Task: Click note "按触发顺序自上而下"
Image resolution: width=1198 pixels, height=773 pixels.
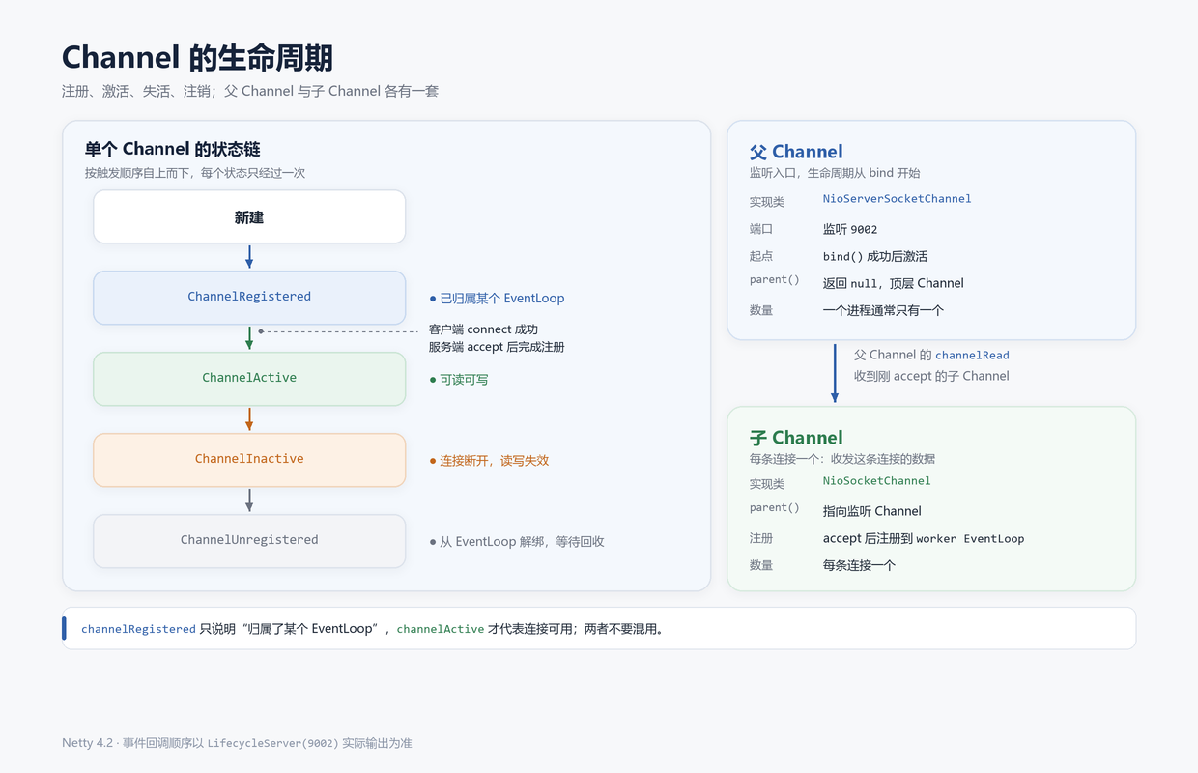Action: tap(195, 173)
